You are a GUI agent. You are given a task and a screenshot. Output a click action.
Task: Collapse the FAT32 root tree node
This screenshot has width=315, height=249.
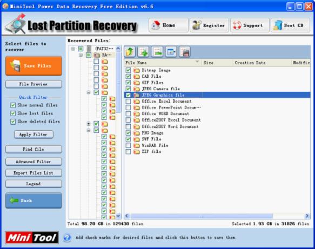[73, 49]
